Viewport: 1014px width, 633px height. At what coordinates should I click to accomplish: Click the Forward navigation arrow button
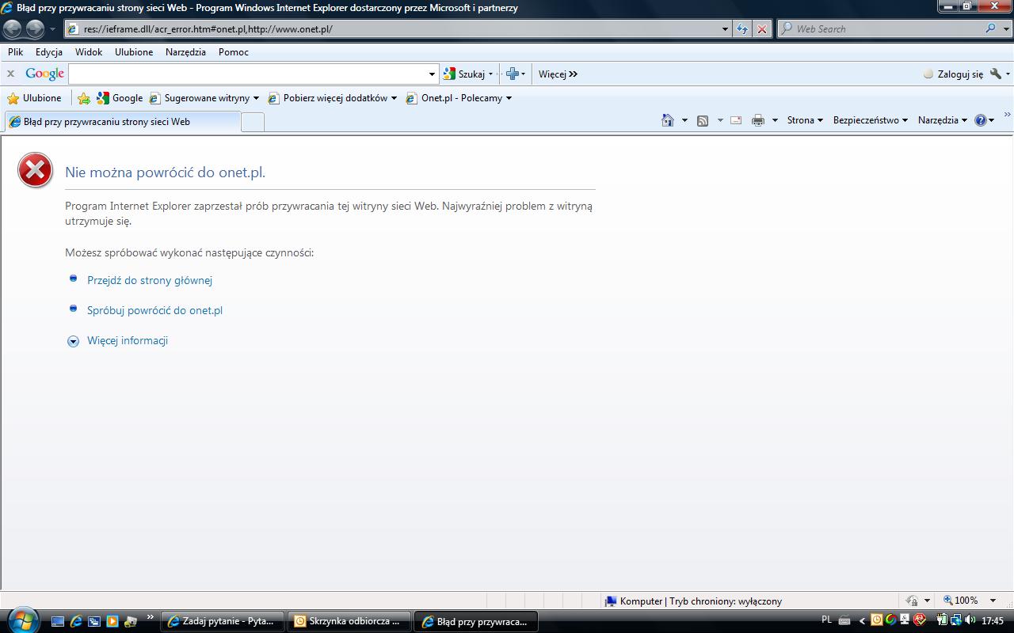(35, 29)
